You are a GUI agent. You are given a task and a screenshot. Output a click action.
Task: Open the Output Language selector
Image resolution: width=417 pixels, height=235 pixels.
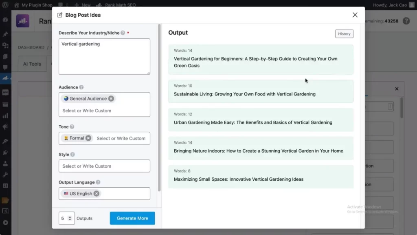tap(104, 193)
